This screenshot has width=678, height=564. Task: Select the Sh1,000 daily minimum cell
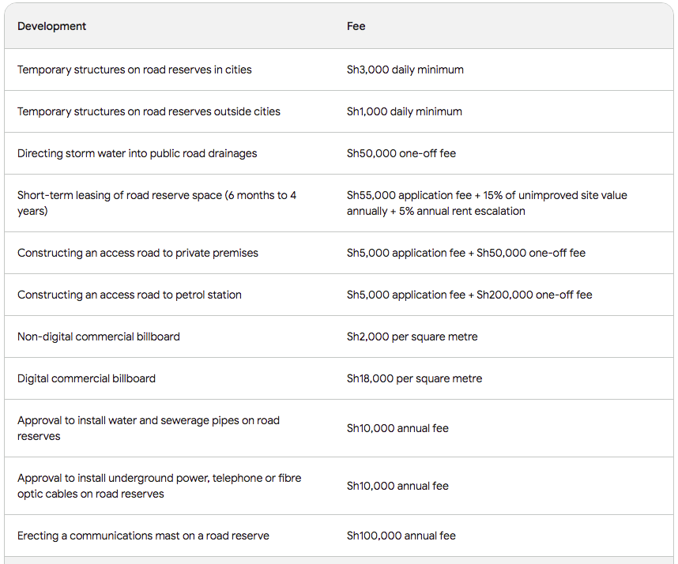point(405,111)
